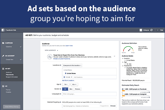Select Women gender option
Screen dimensions: 165x110
(x=78, y=89)
